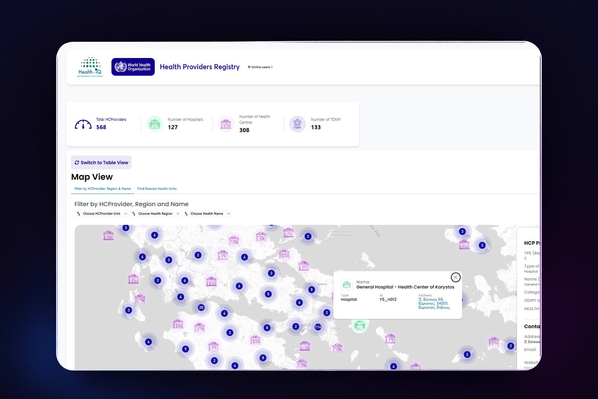Open the map cluster marked 9

click(185, 349)
